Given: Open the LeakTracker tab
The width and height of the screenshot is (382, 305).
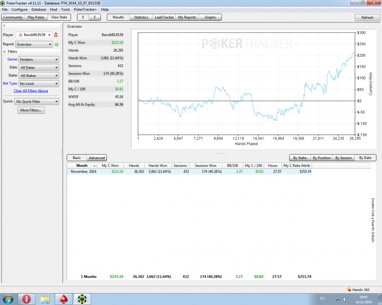Looking at the screenshot, I should click(164, 17).
